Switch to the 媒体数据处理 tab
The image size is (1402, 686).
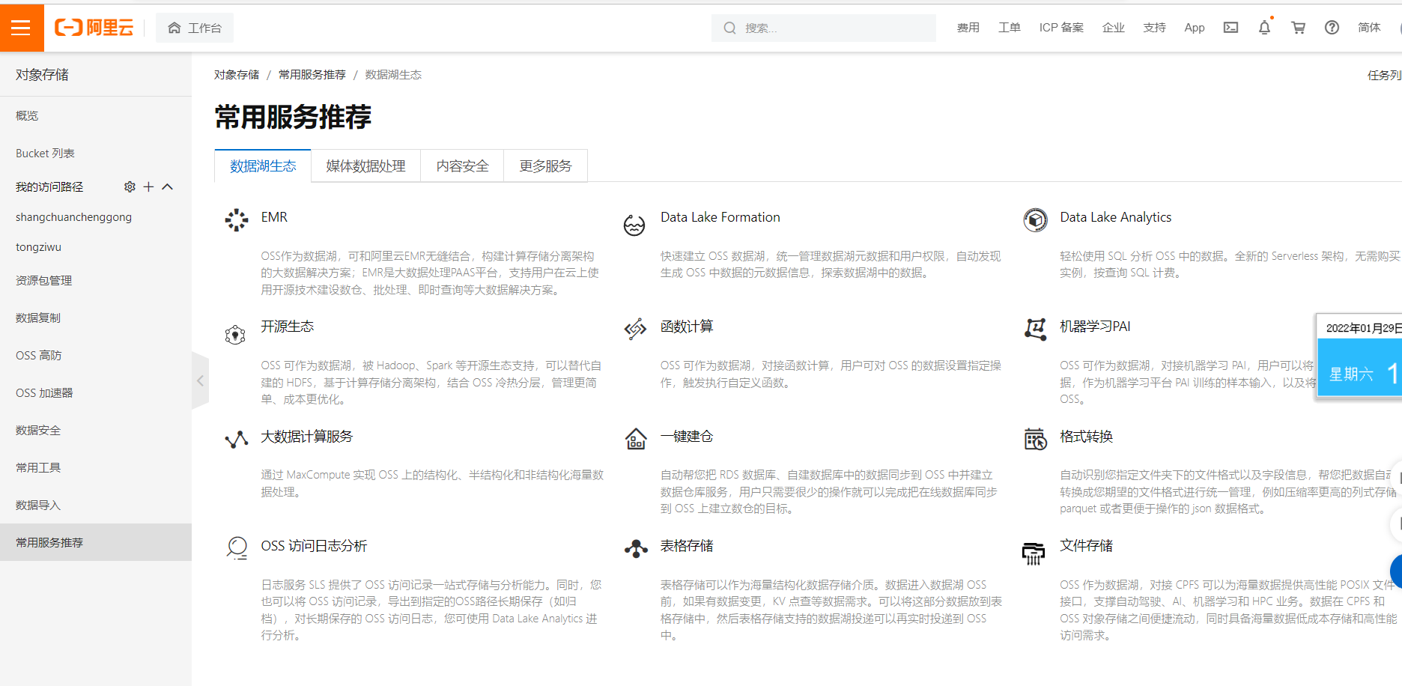365,166
